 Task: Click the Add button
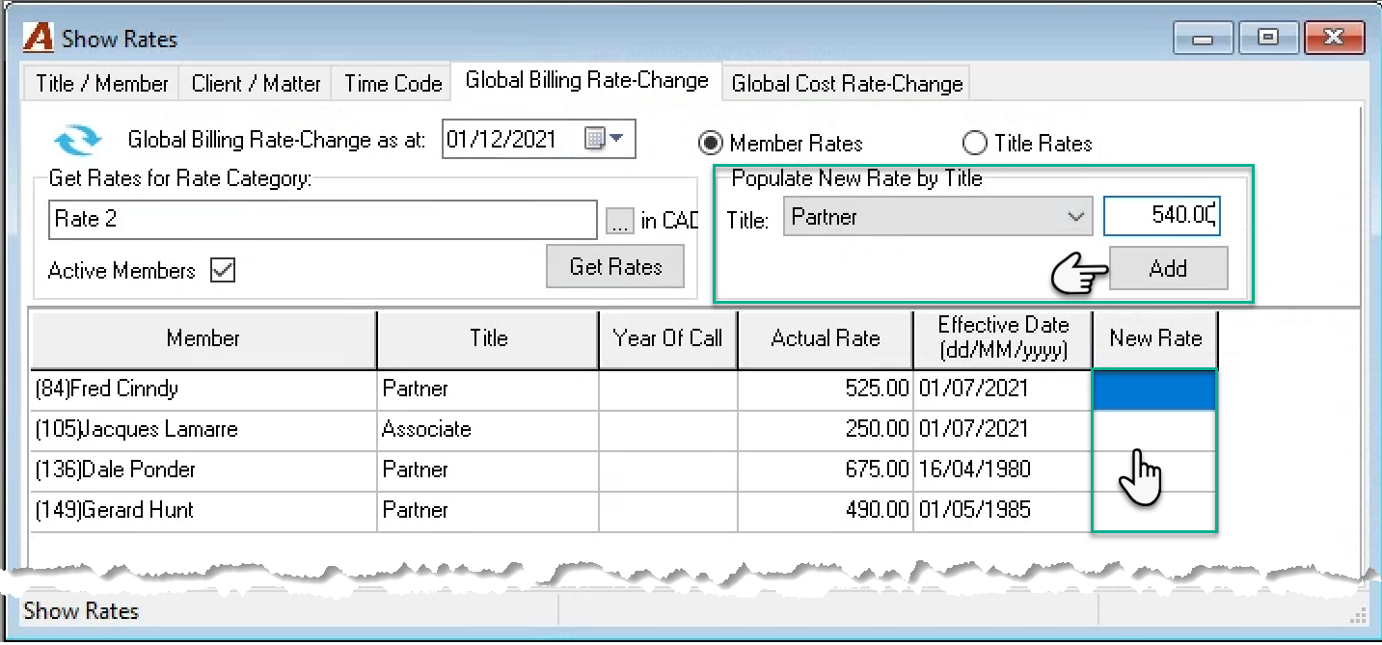pos(1168,268)
